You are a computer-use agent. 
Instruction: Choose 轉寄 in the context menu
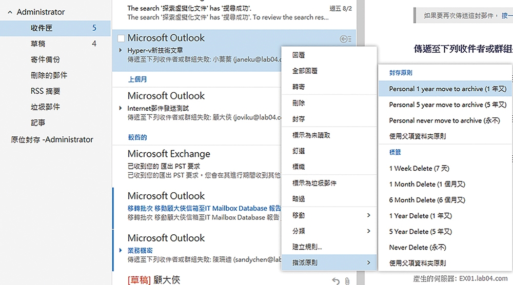[329, 87]
